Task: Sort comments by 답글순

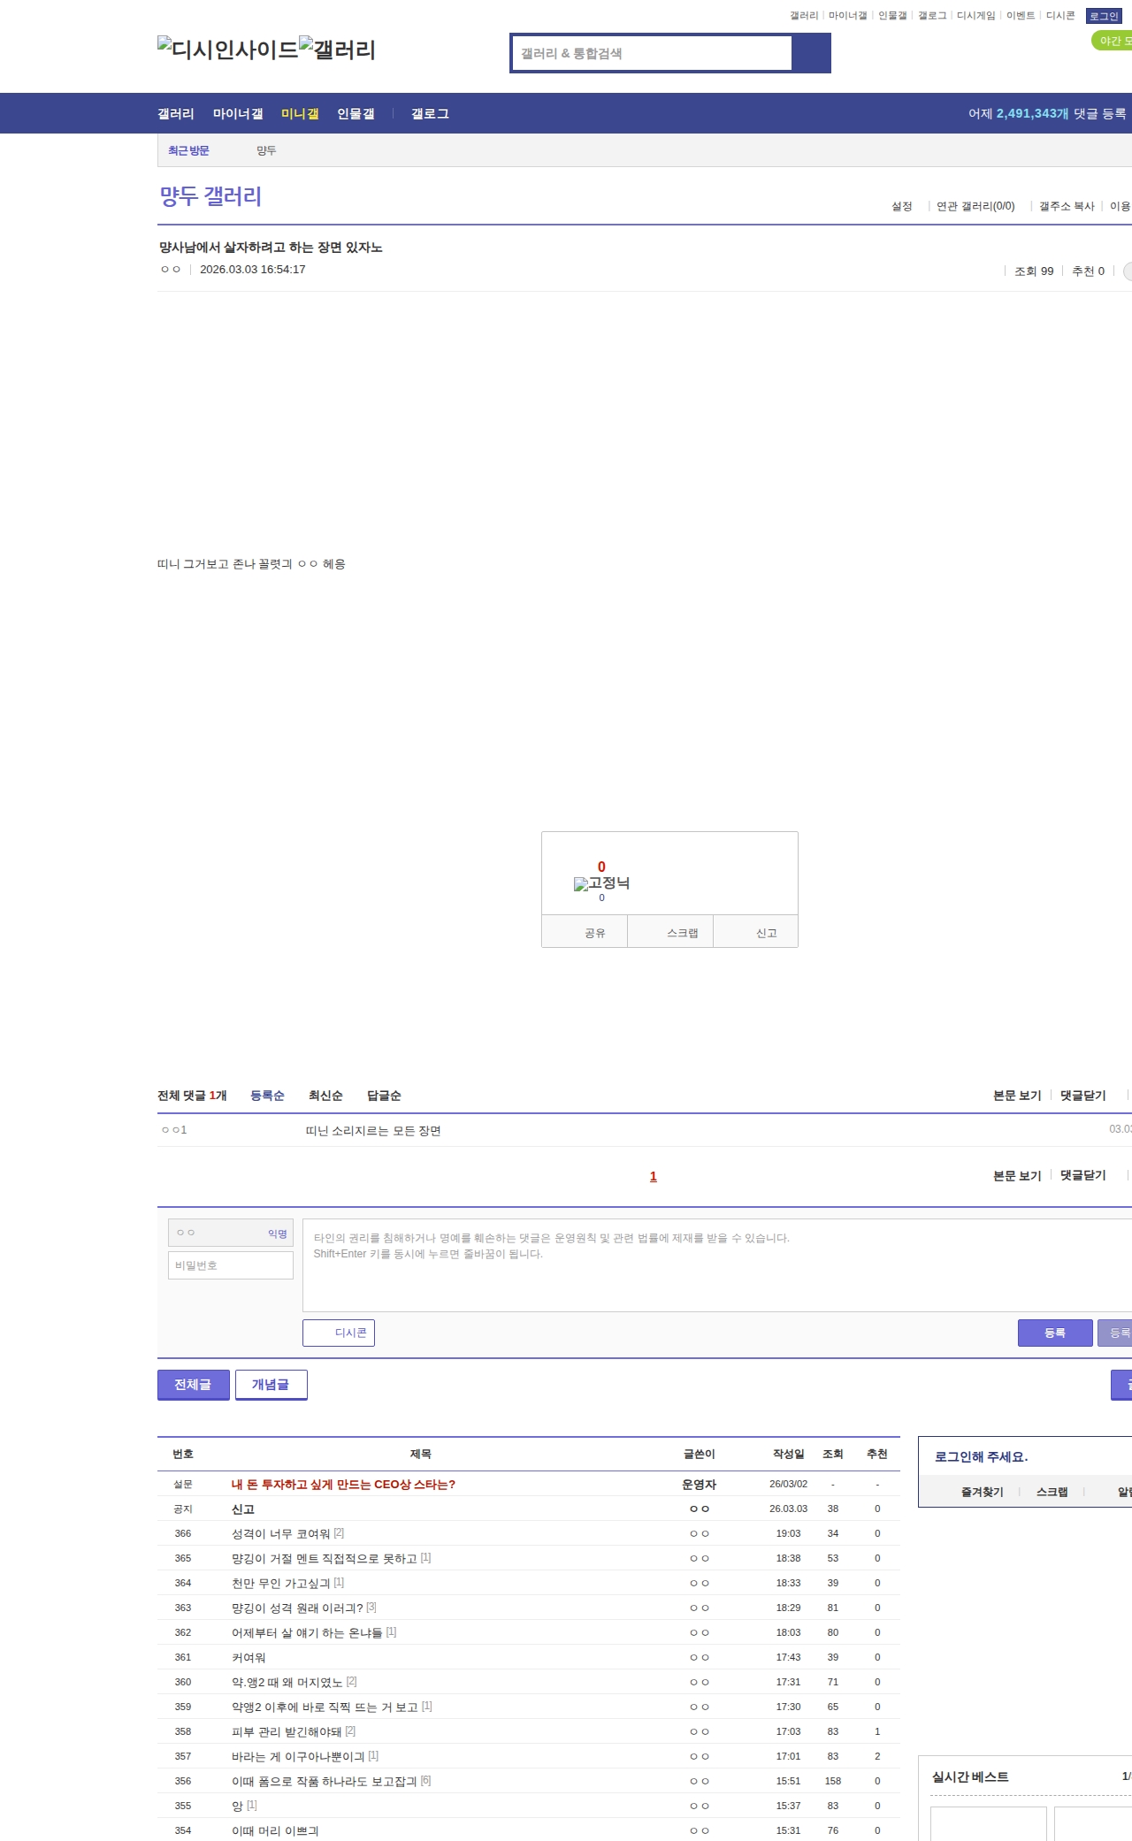Action: point(384,1096)
